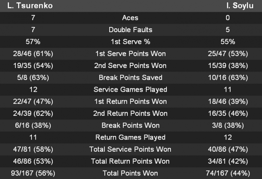Screen dimensions: 262x179
Task: Click the 2nd Return Points Won label
Action: point(130,113)
